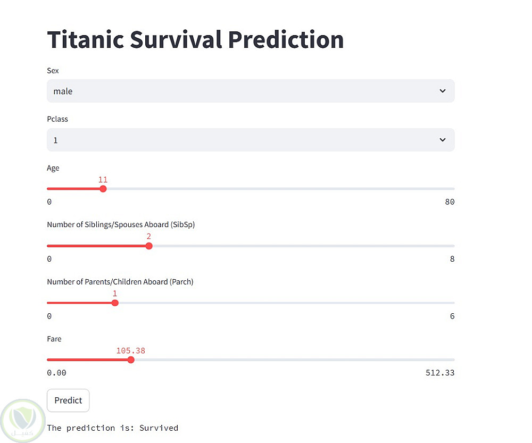Click the Fare slider handle

[x=131, y=360]
